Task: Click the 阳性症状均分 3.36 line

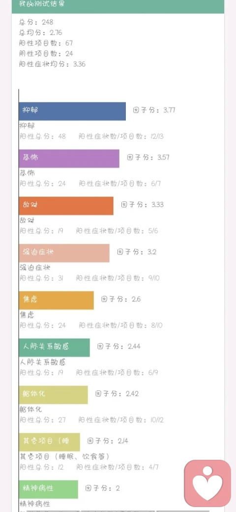Action: pyautogui.click(x=52, y=64)
